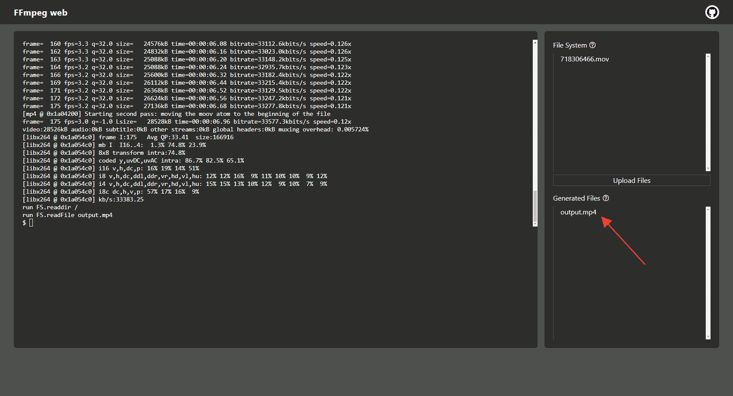Focus the terminal prompt cursor after $

click(31, 223)
